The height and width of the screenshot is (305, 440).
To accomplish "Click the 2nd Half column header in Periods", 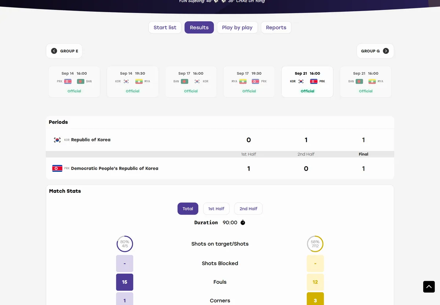I will point(306,154).
